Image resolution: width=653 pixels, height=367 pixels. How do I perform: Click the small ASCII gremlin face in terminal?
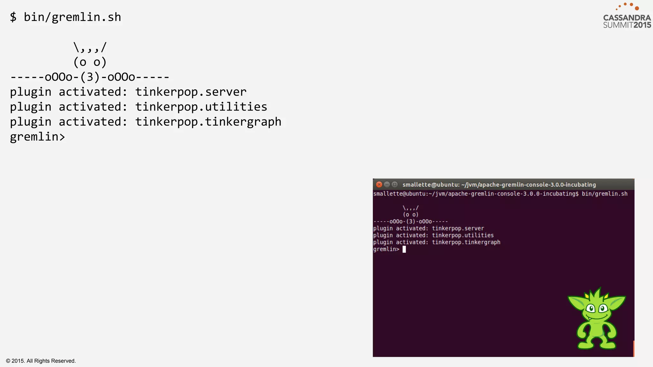point(411,214)
